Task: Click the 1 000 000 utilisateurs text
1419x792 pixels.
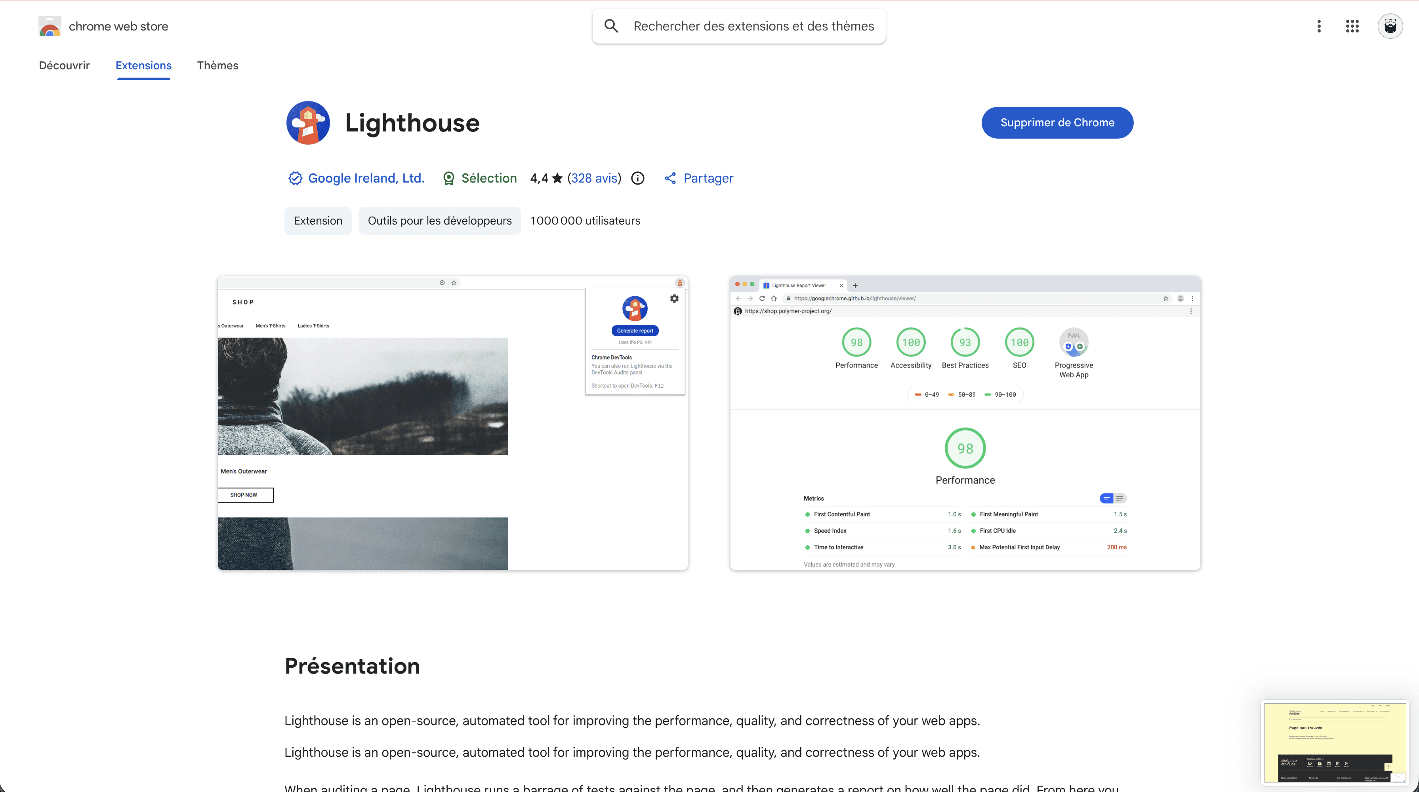Action: pos(585,221)
